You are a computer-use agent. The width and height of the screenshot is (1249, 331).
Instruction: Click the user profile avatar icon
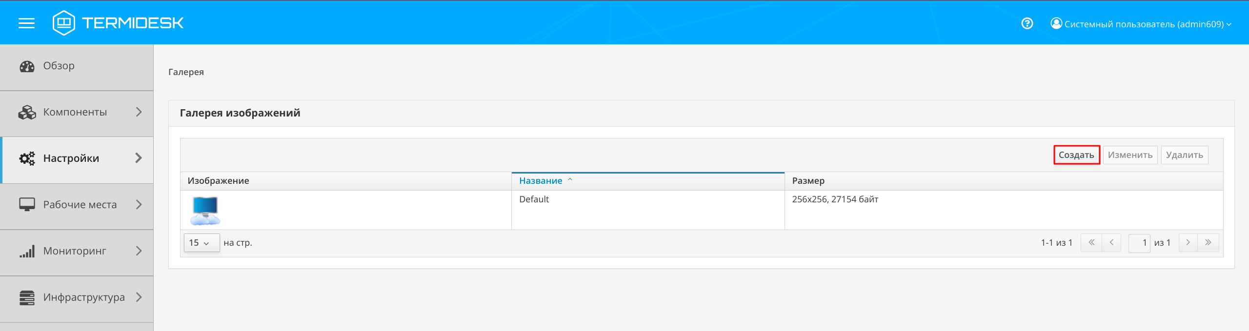[x=1056, y=23]
